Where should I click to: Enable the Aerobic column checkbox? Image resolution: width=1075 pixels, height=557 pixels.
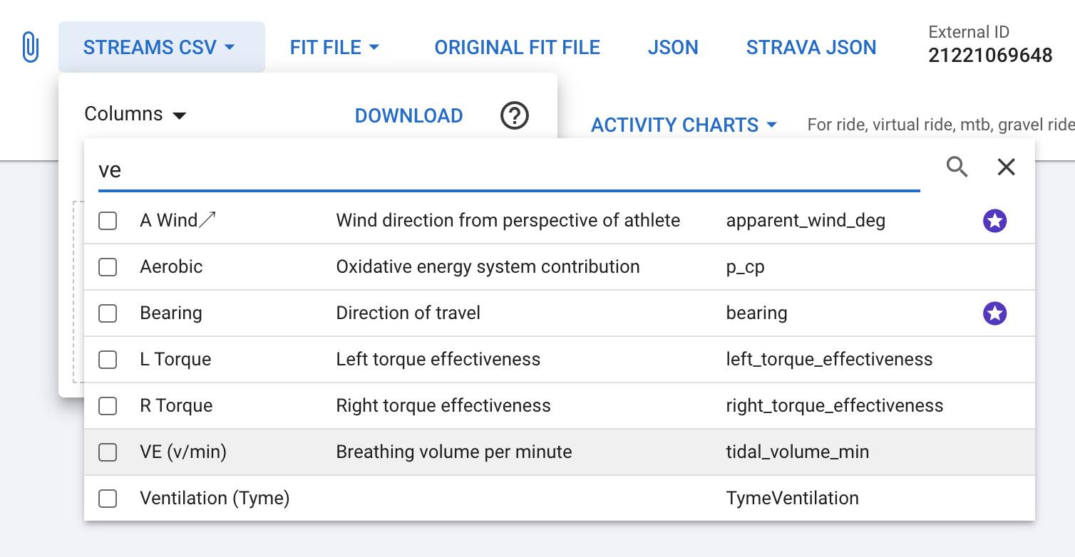[108, 267]
